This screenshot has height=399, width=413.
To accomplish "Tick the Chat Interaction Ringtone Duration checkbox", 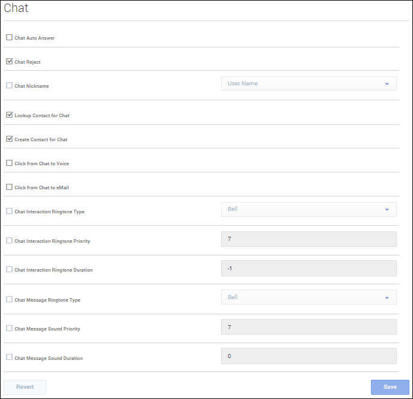I will tap(9, 269).
